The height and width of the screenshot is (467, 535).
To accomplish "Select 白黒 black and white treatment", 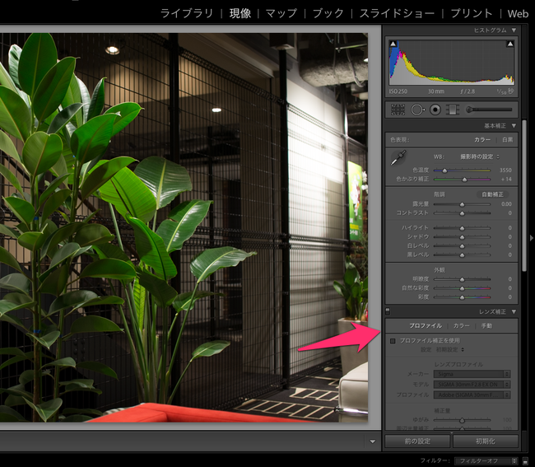I will [507, 140].
